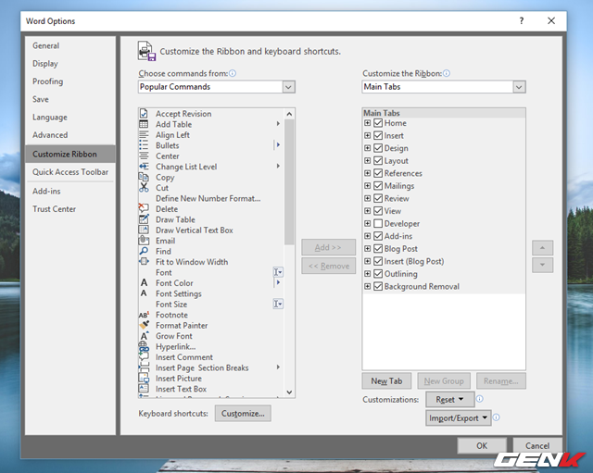Open the Main Tabs dropdown

tap(519, 87)
